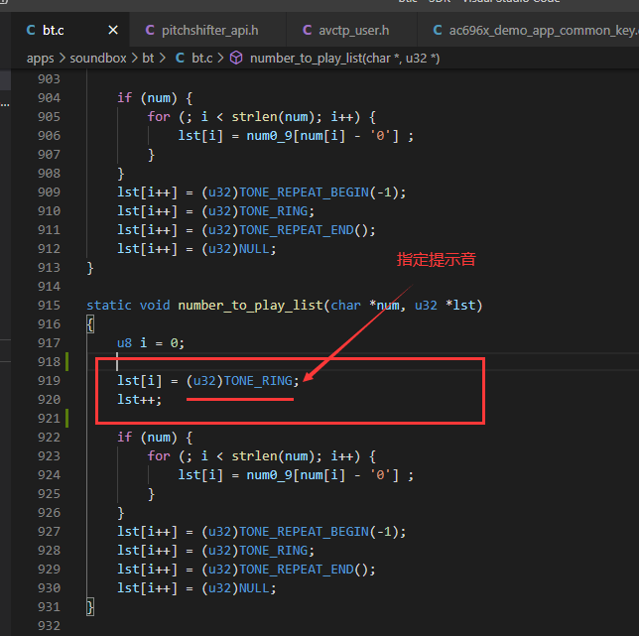The image size is (639, 636).
Task: Click line number 904 in the gutter
Action: [x=49, y=98]
